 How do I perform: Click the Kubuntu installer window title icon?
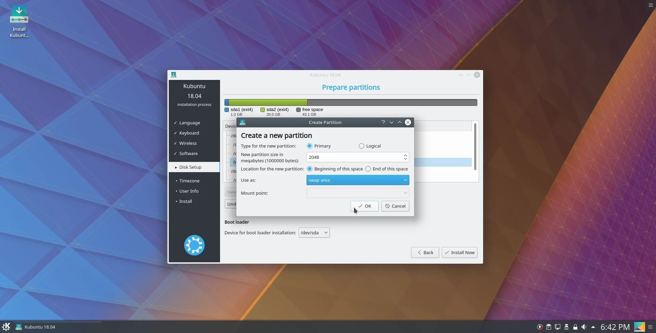click(x=174, y=75)
